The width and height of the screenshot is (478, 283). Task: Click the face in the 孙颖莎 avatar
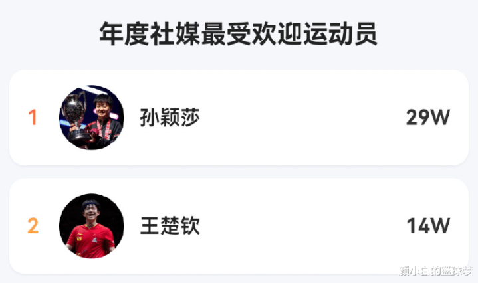tap(102, 106)
